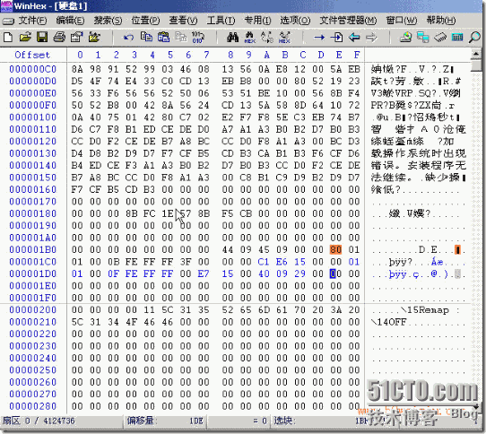Select byte E7 in row 000001D0
This screenshot has width=486, height=434.
(x=204, y=273)
